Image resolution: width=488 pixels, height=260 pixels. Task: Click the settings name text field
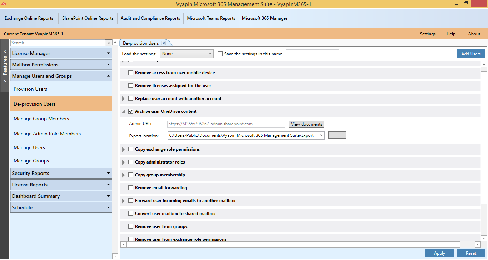[x=313, y=54]
